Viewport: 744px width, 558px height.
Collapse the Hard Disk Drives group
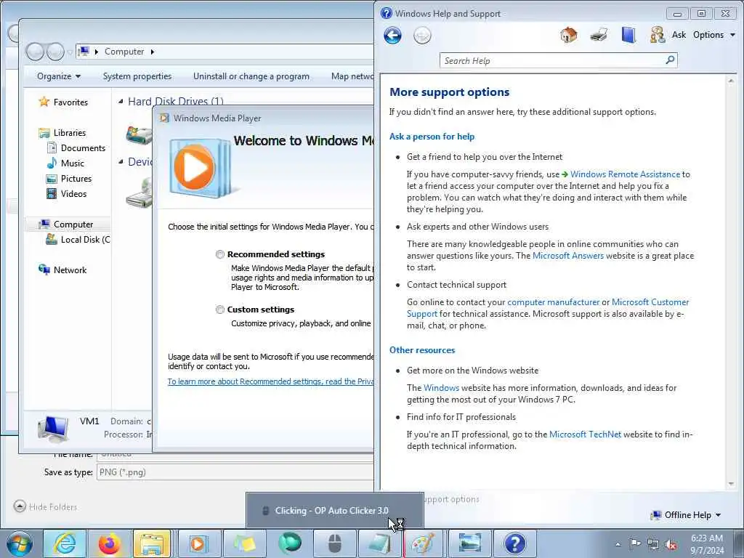pyautogui.click(x=121, y=101)
